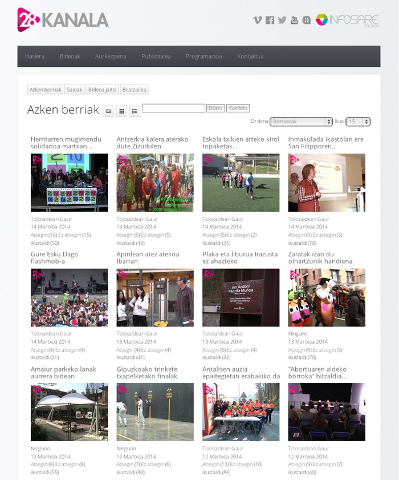Click the 28 Kanala logo

click(63, 20)
